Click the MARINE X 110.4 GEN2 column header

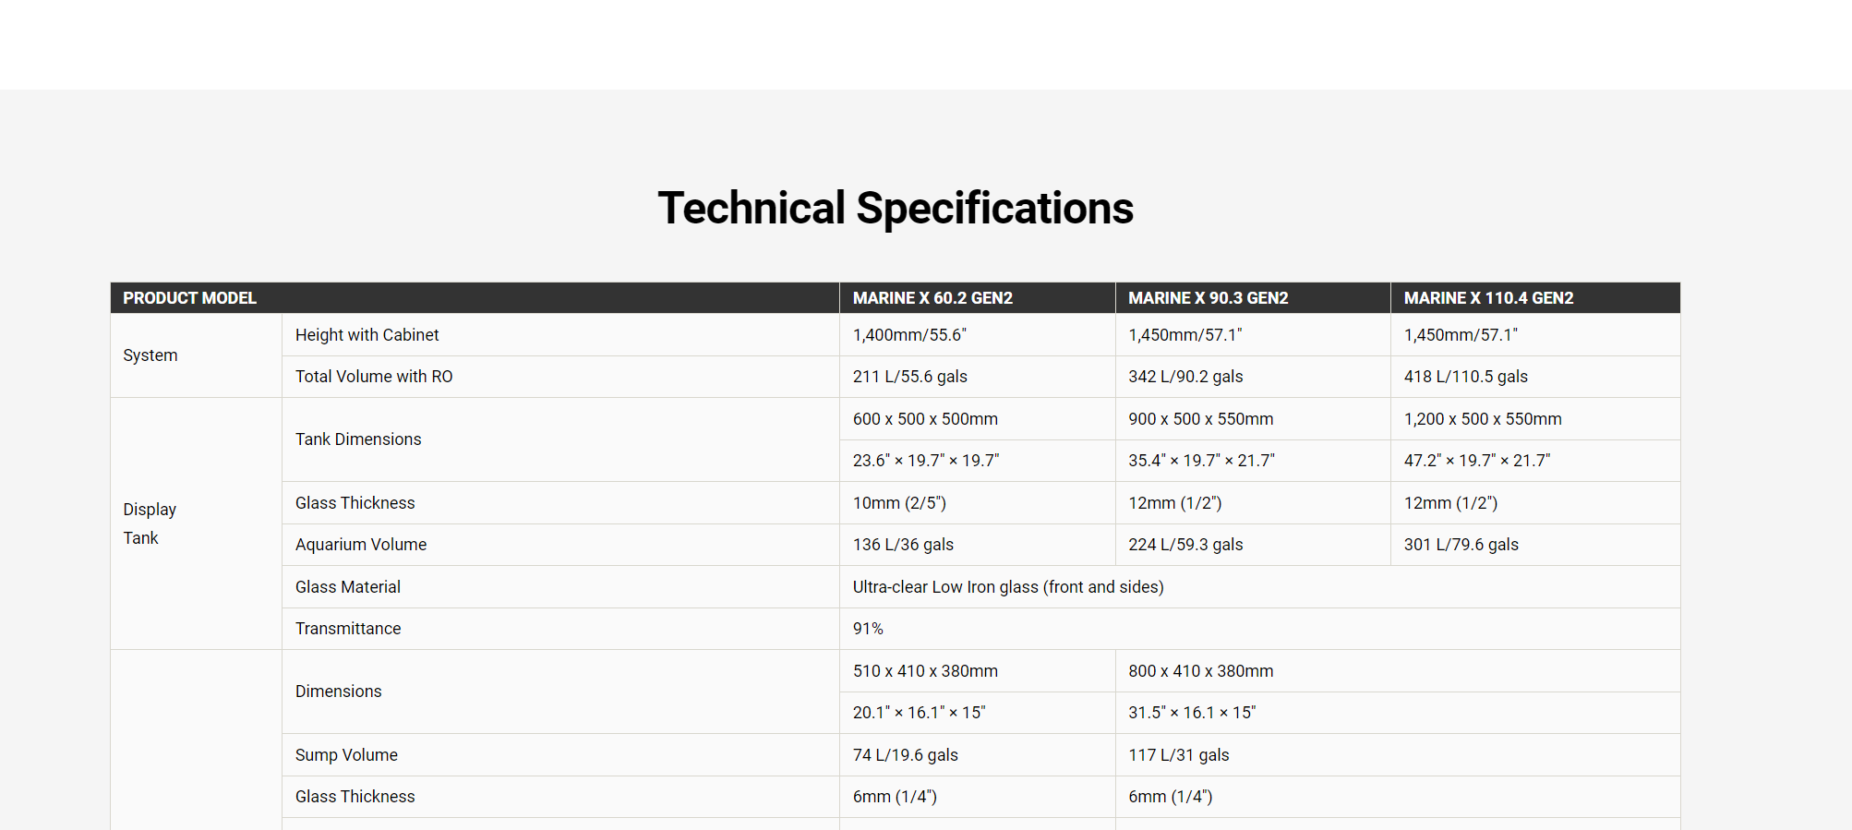[1535, 298]
